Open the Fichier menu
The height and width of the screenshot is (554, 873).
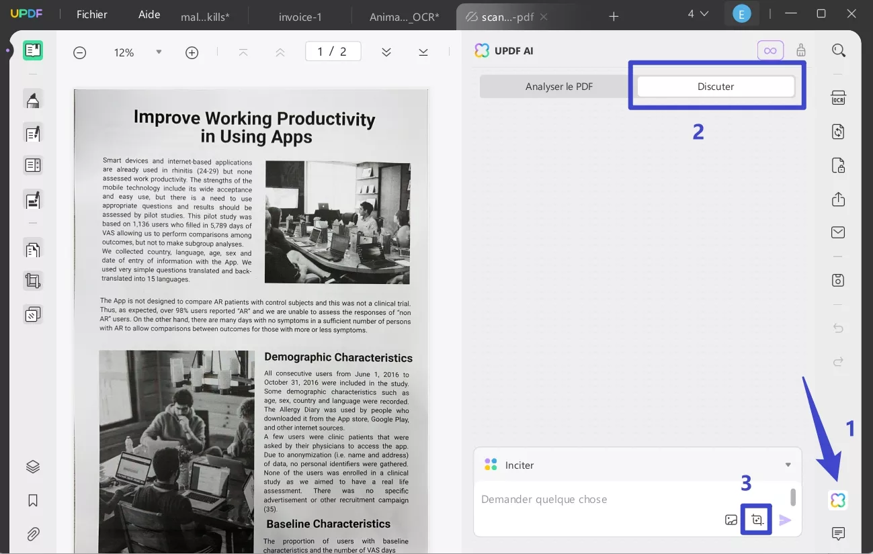coord(92,14)
